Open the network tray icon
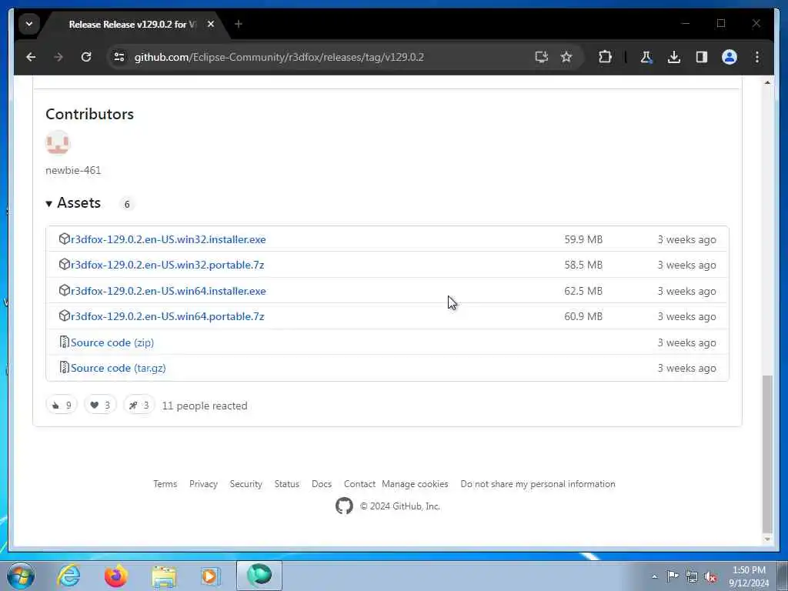 pos(692,576)
